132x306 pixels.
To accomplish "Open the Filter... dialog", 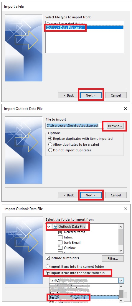I will tap(113, 259).
